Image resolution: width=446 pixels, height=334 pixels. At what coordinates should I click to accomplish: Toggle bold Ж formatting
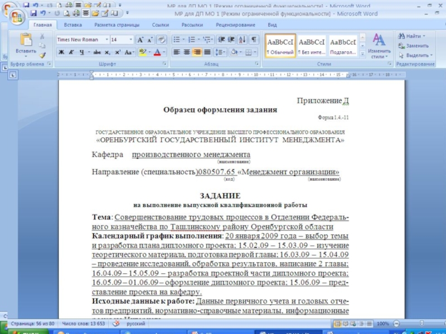pyautogui.click(x=61, y=52)
